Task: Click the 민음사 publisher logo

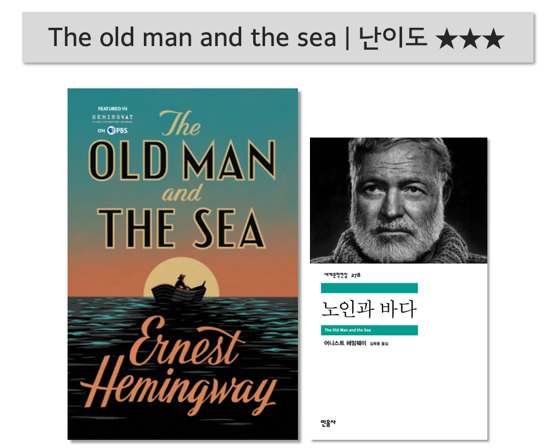Action: [328, 423]
